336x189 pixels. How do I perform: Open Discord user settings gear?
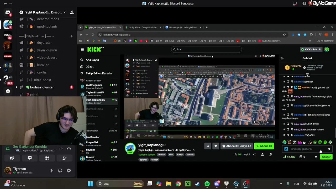[69, 171]
